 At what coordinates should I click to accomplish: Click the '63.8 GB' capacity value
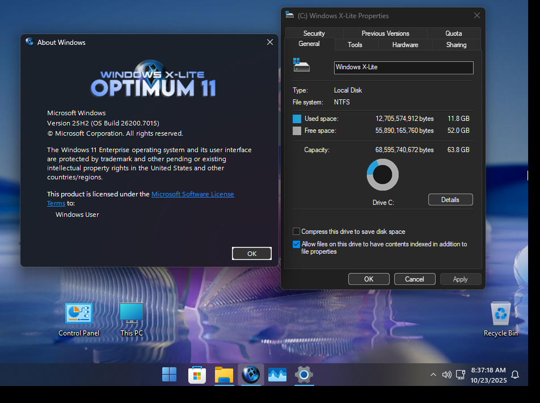click(x=458, y=150)
